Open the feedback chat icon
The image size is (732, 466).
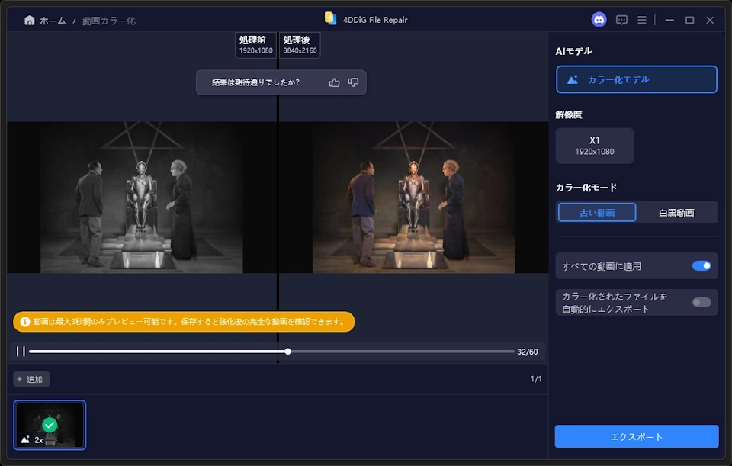coord(621,20)
